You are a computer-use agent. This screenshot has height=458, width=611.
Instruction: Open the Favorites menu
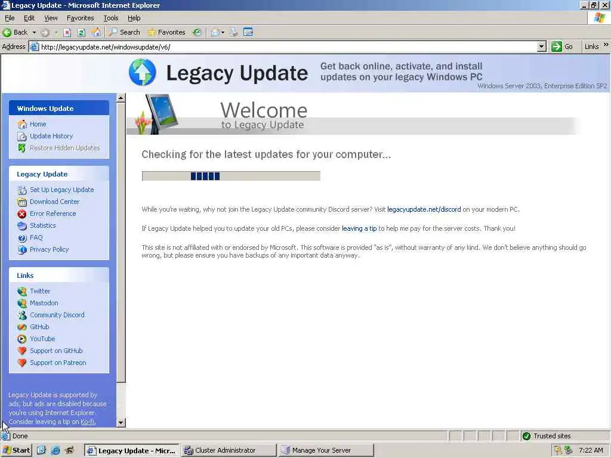81,18
